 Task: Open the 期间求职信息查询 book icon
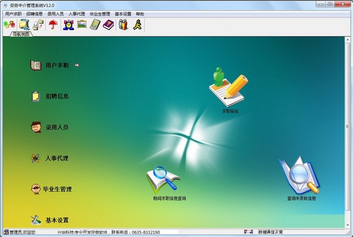(x=163, y=181)
